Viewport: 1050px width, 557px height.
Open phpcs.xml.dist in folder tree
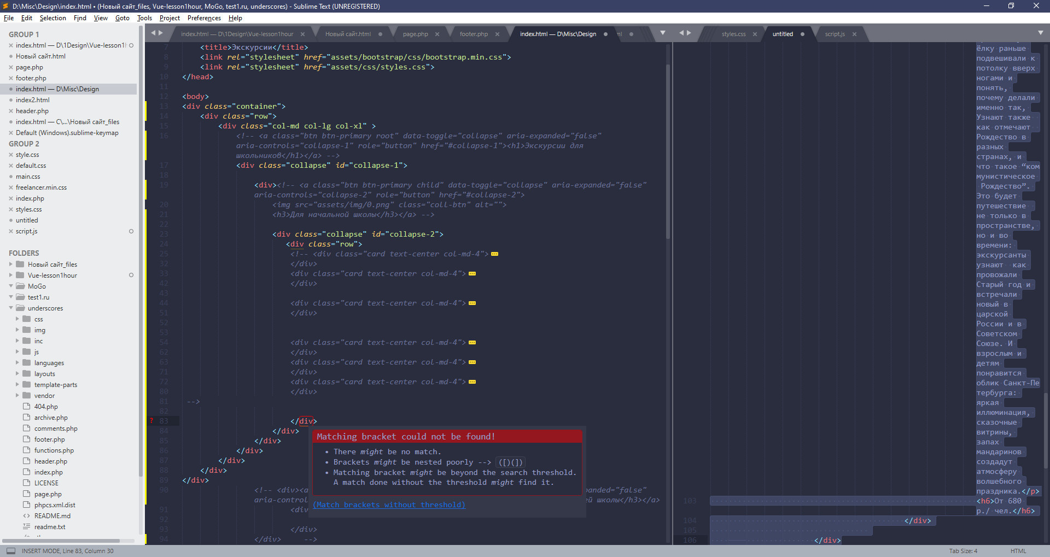[55, 505]
